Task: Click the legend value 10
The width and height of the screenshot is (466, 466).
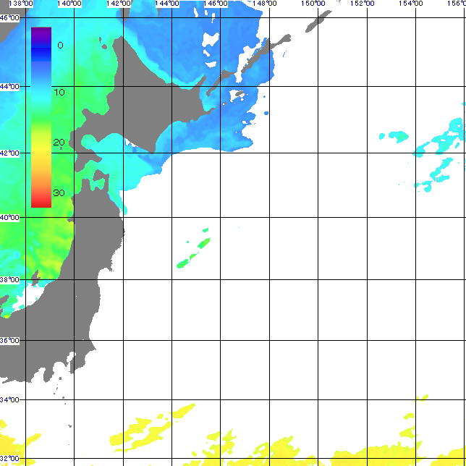Action: click(59, 93)
